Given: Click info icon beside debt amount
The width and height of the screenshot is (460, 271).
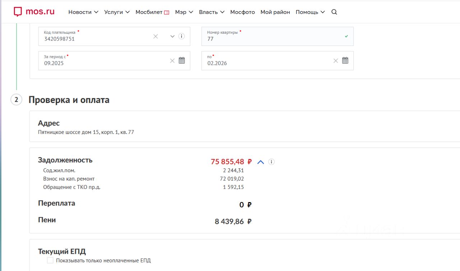Looking at the screenshot, I should click(x=271, y=162).
